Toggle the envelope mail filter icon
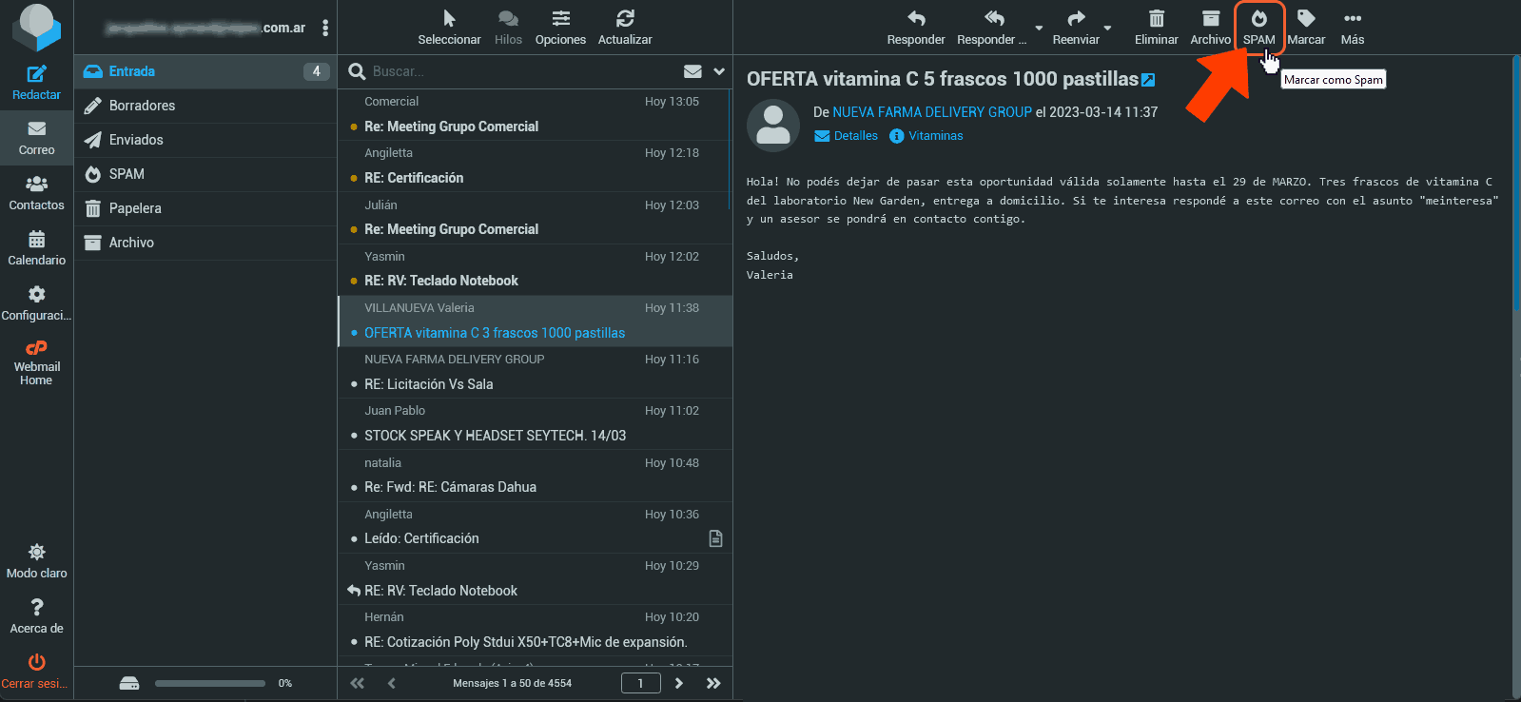 692,71
